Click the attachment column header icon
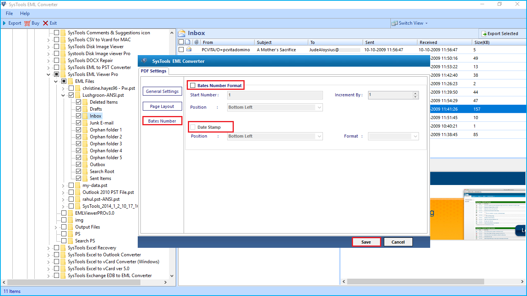The width and height of the screenshot is (527, 296). coord(196,42)
